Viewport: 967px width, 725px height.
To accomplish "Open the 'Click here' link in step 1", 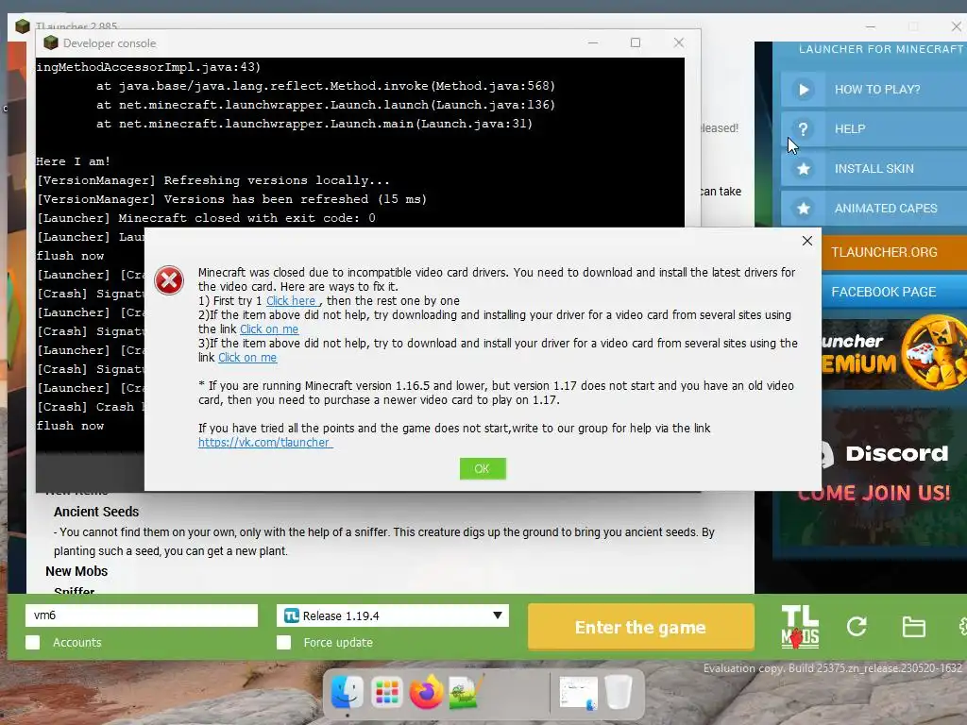I will 293,301.
